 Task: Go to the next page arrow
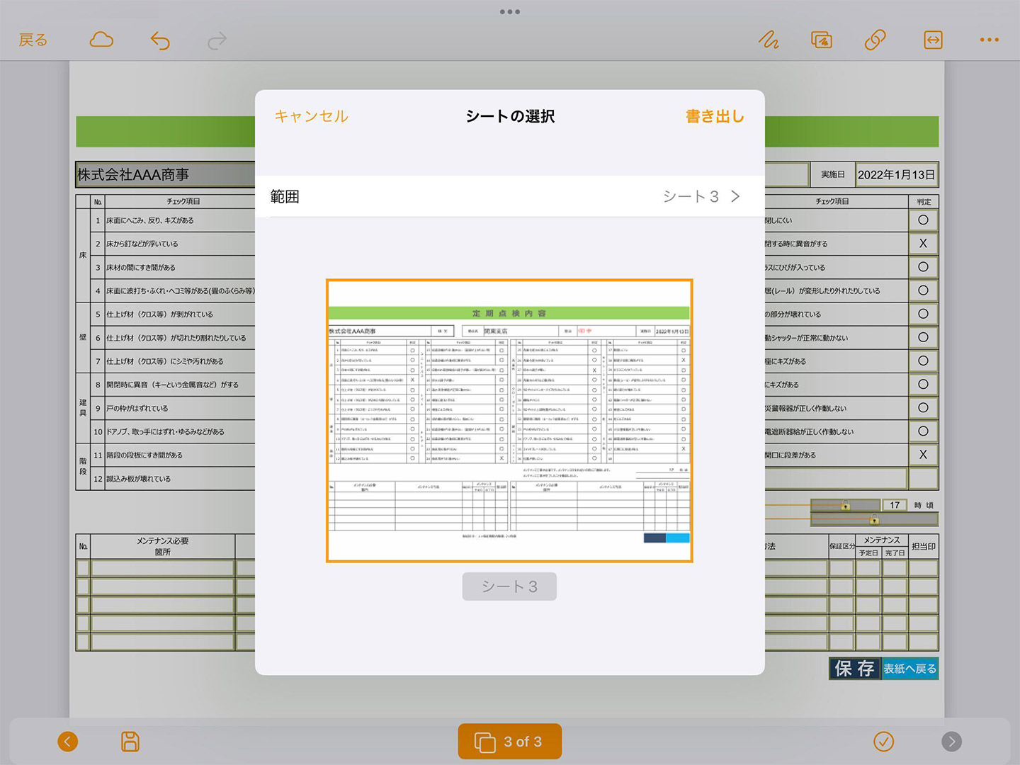(x=951, y=742)
